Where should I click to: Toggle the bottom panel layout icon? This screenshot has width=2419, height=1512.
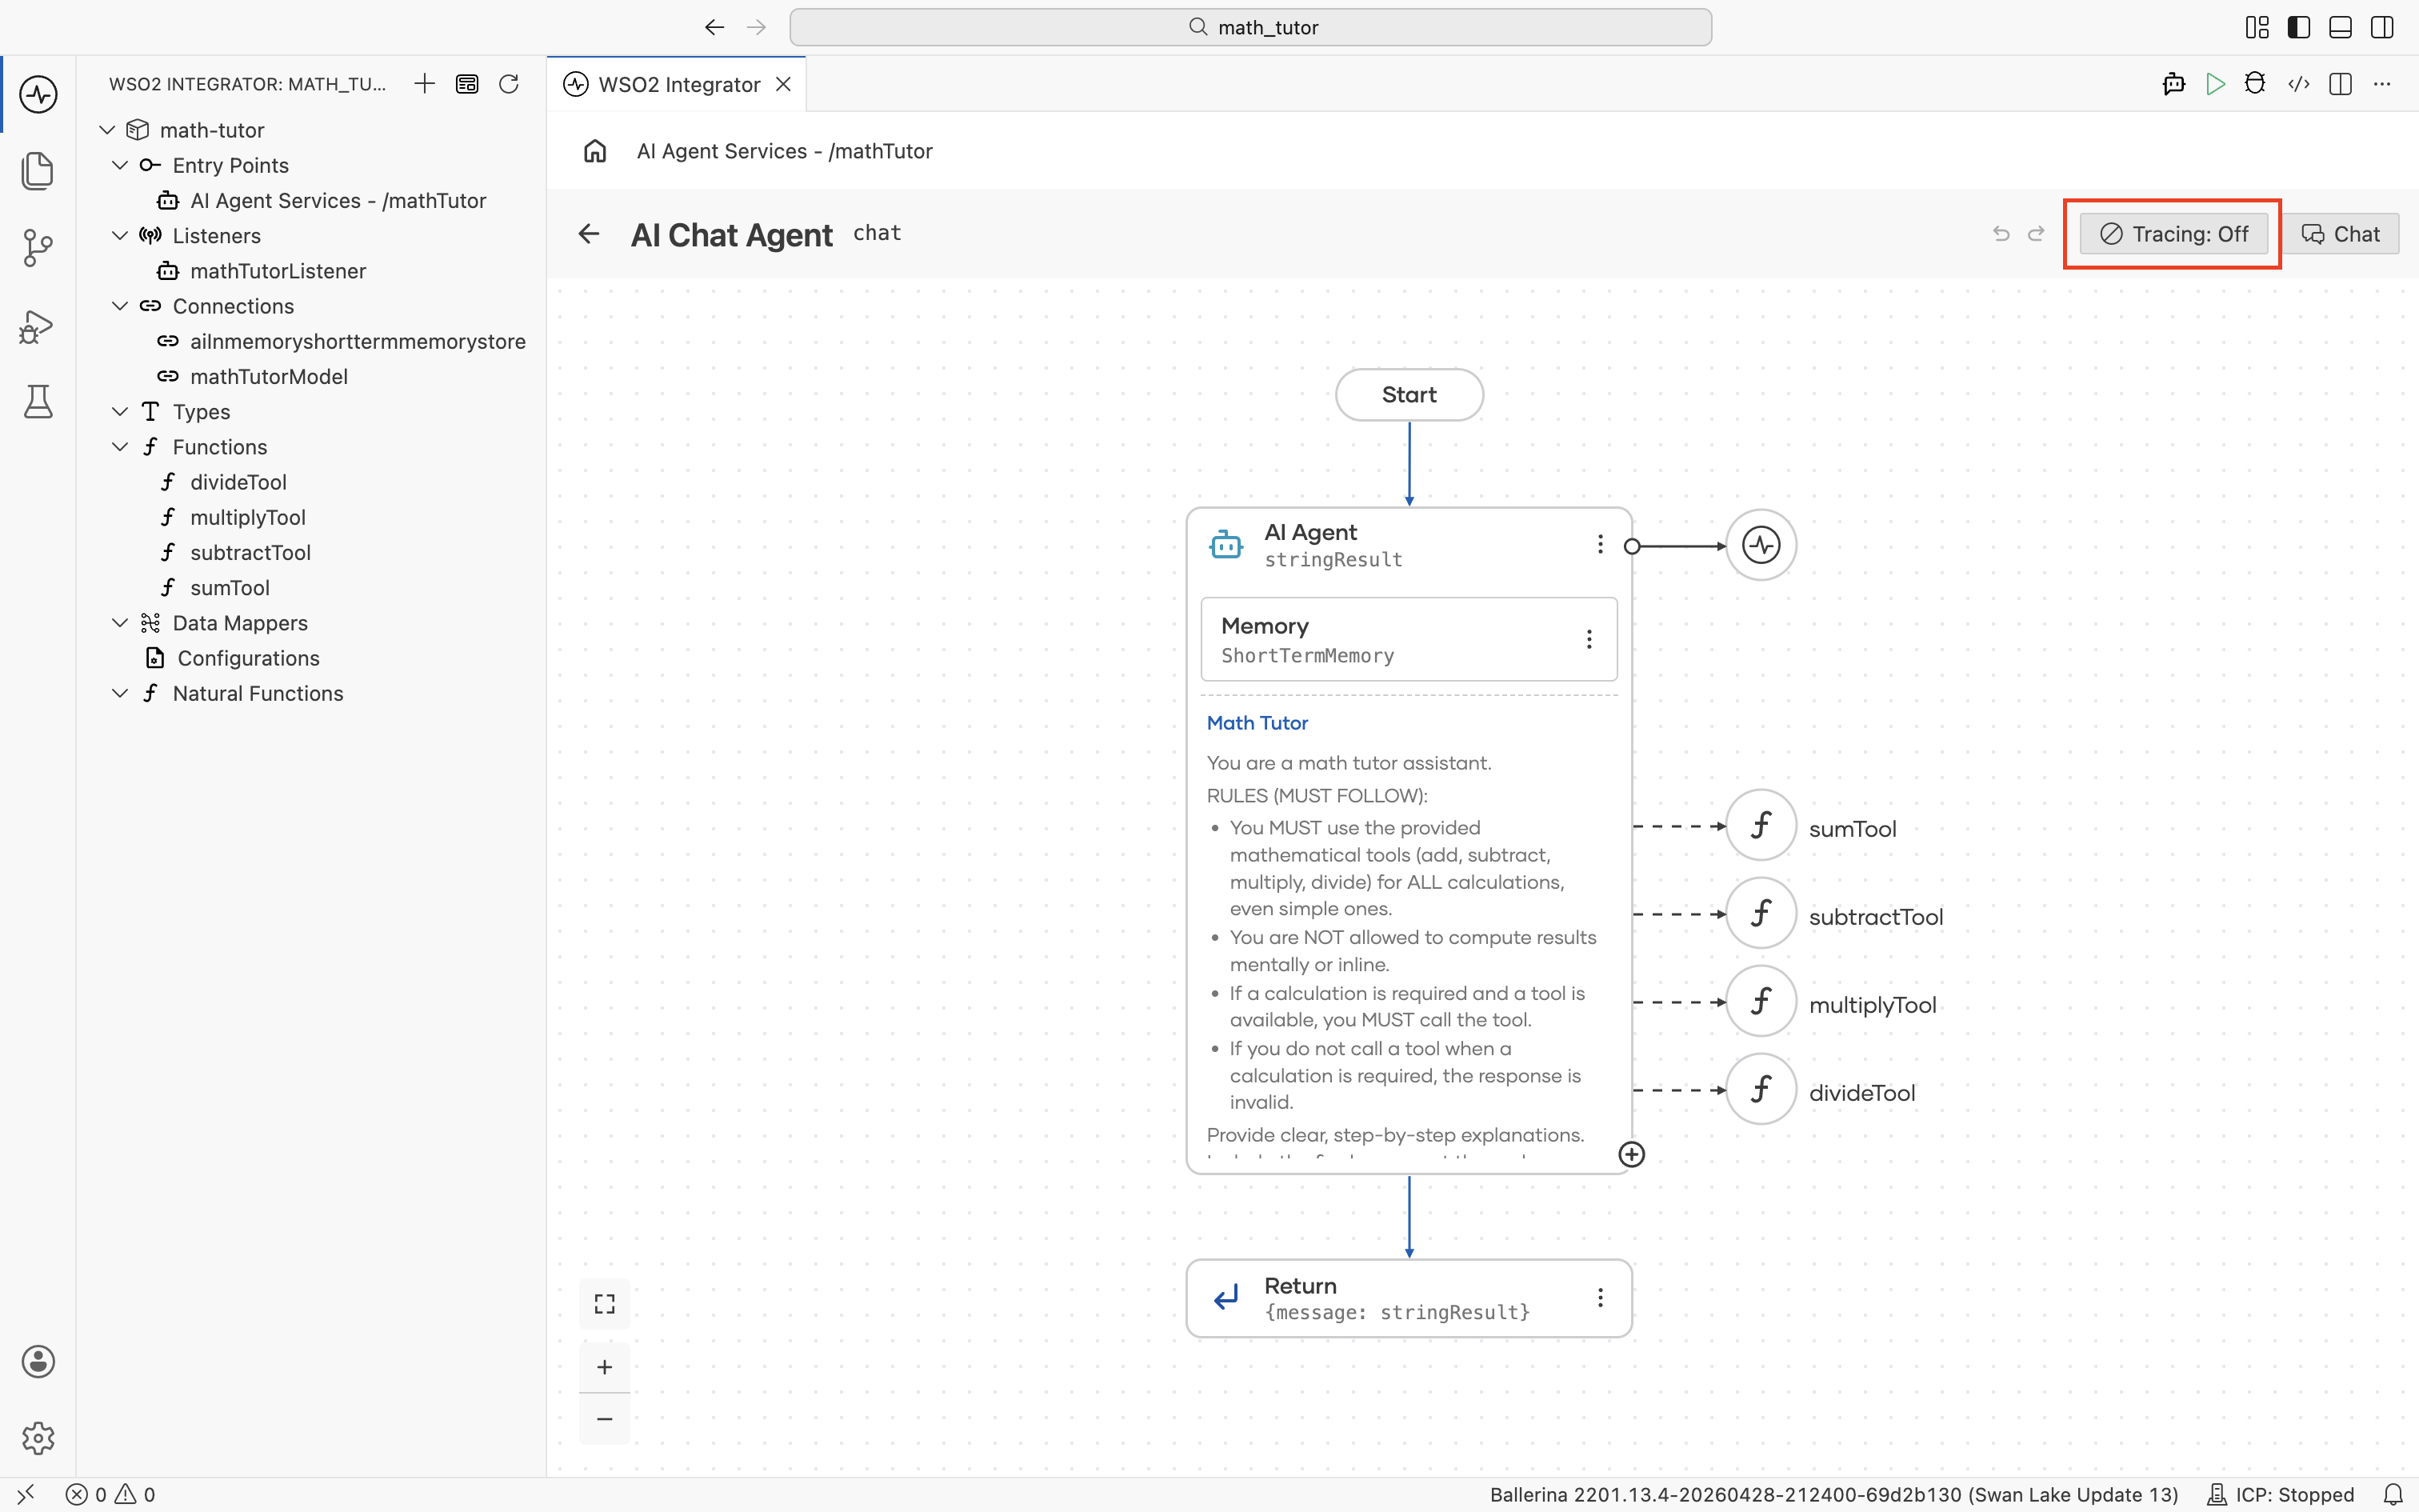coord(2340,27)
